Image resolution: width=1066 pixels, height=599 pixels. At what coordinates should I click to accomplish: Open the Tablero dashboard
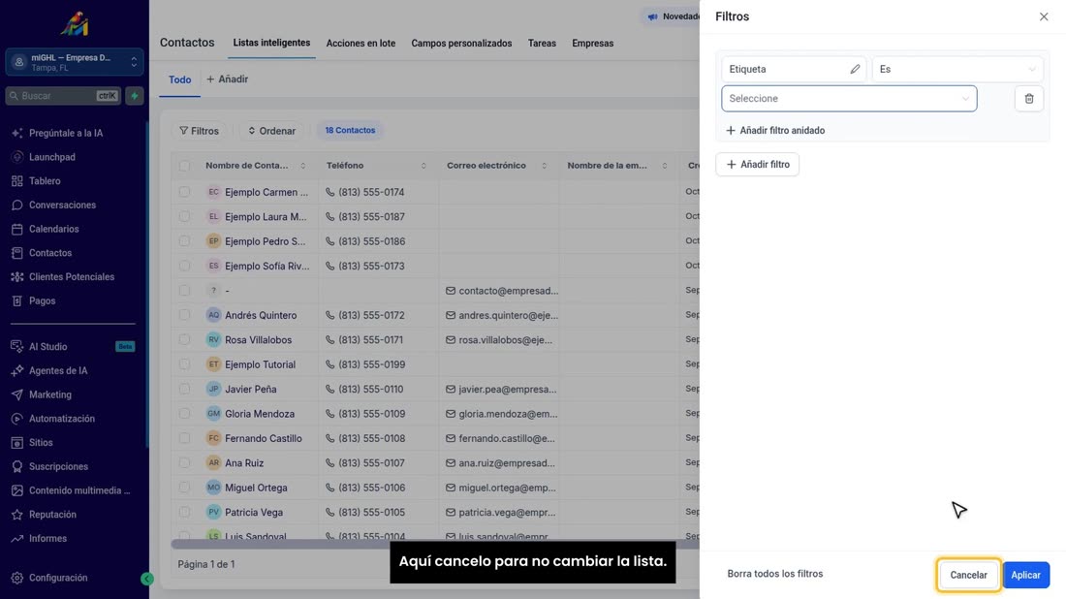[45, 181]
